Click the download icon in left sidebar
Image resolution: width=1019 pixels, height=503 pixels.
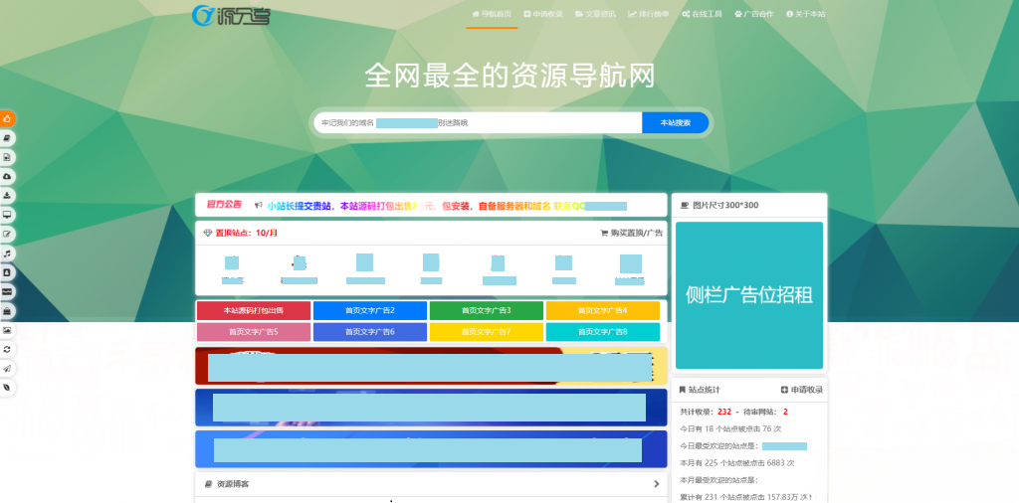tap(8, 195)
